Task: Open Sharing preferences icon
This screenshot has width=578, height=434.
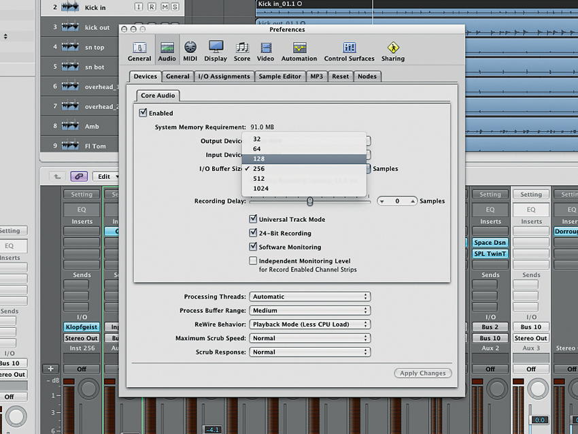Action: [393, 52]
